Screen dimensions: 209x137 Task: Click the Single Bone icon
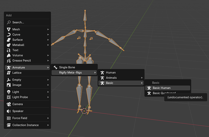55,67
